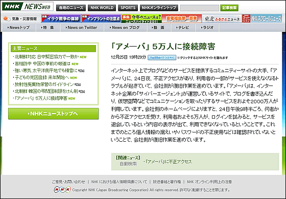Select the 特集 tab
Viewport: 286px width, 199px height.
[48, 28]
